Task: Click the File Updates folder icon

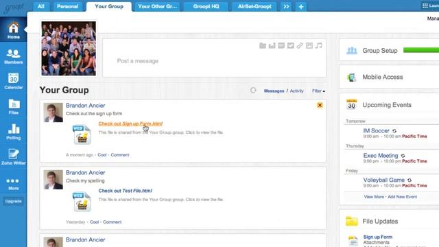Action: coord(351,221)
